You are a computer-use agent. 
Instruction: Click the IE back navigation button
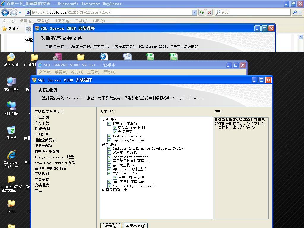tap(5, 12)
